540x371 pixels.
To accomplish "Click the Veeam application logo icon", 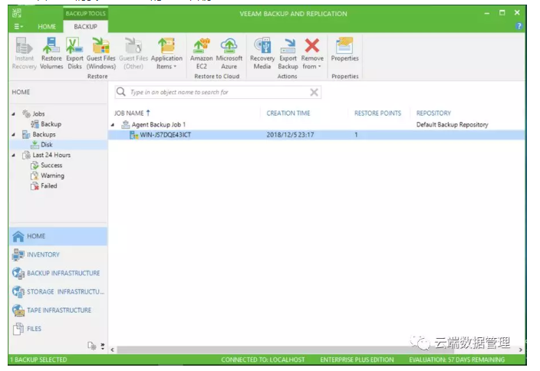I will pyautogui.click(x=17, y=14).
